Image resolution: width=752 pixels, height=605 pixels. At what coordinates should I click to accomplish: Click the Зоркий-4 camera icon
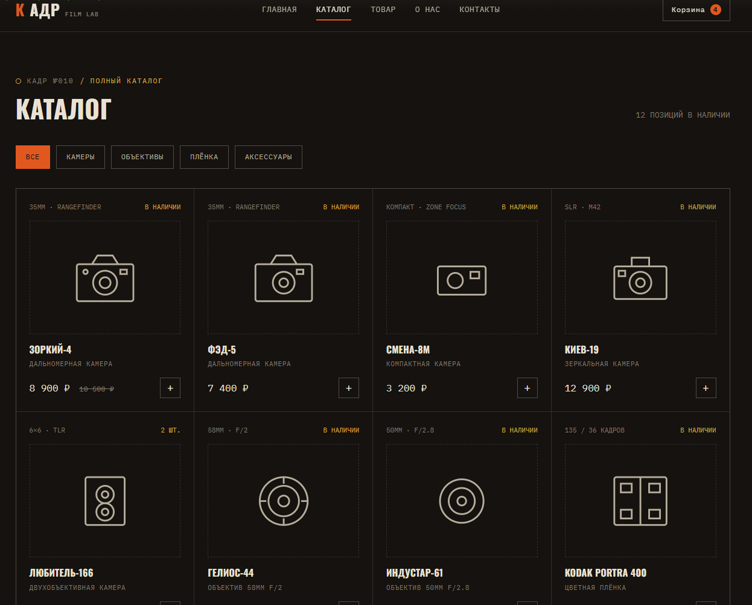tap(105, 278)
